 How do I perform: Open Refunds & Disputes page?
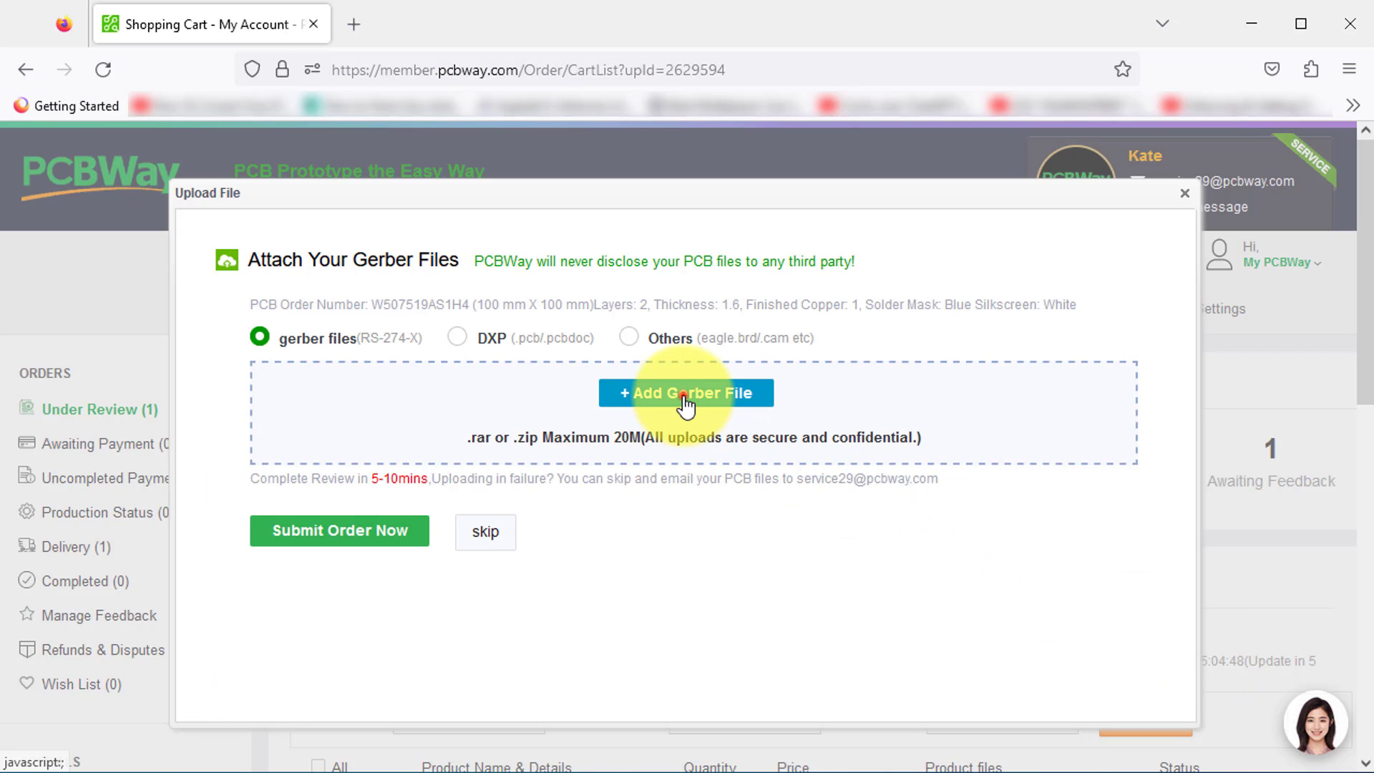[x=103, y=650]
